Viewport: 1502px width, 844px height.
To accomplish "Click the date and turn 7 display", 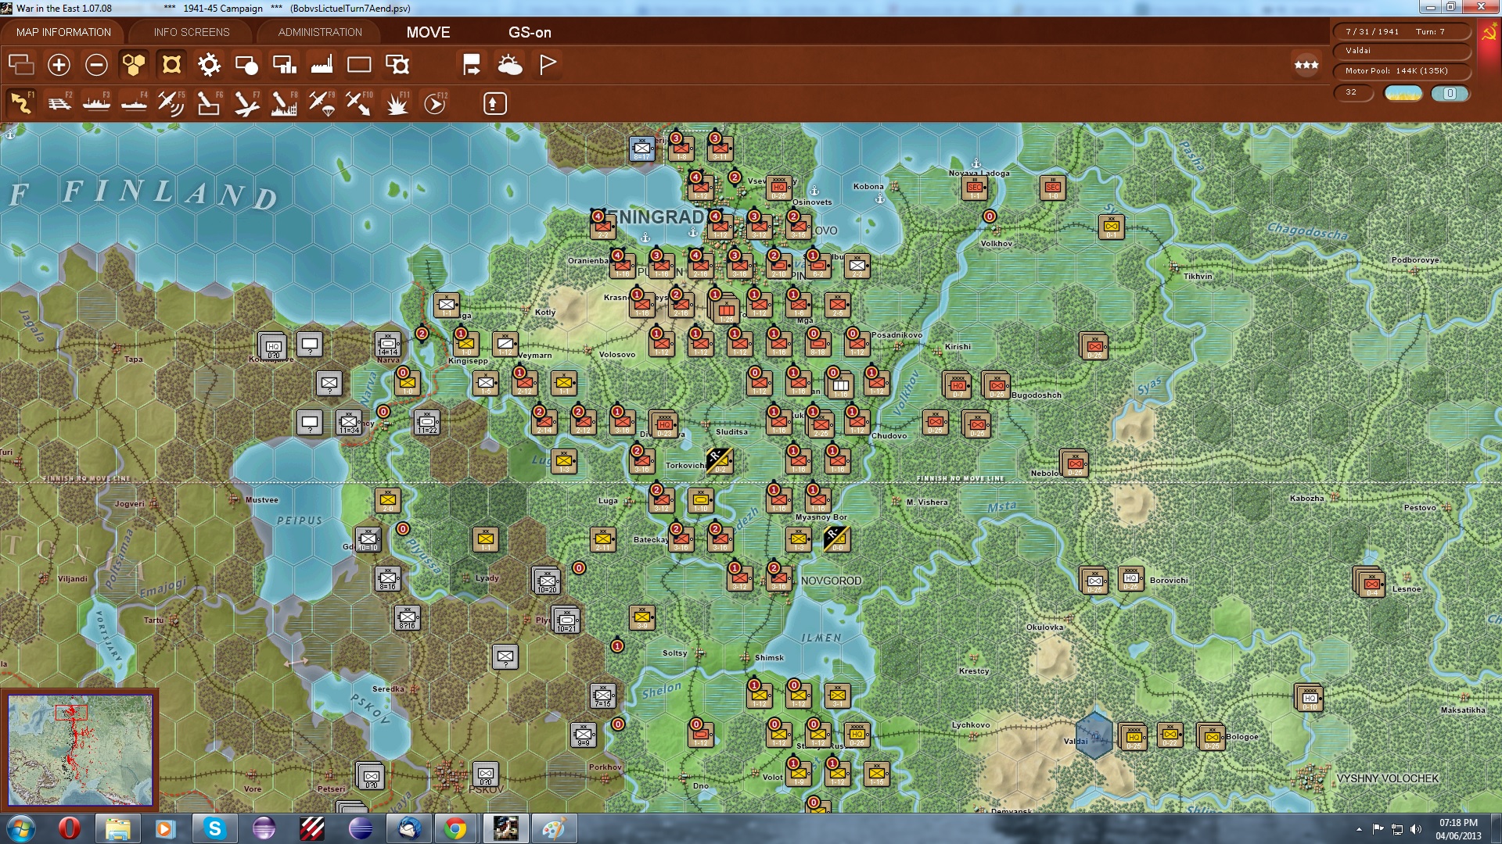I will [1400, 31].
